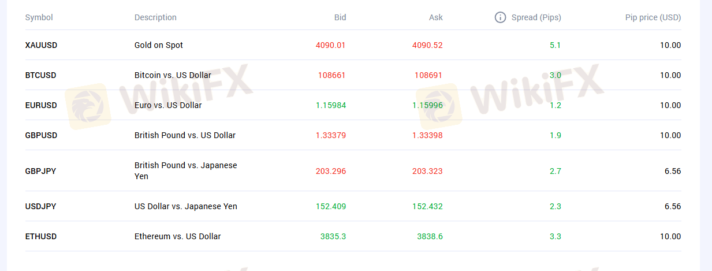This screenshot has height=271, width=712.
Task: Open the ETHUSD symbol
Action: (x=41, y=236)
